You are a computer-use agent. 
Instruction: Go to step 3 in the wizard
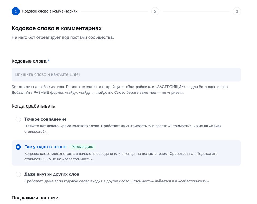tap(237, 11)
